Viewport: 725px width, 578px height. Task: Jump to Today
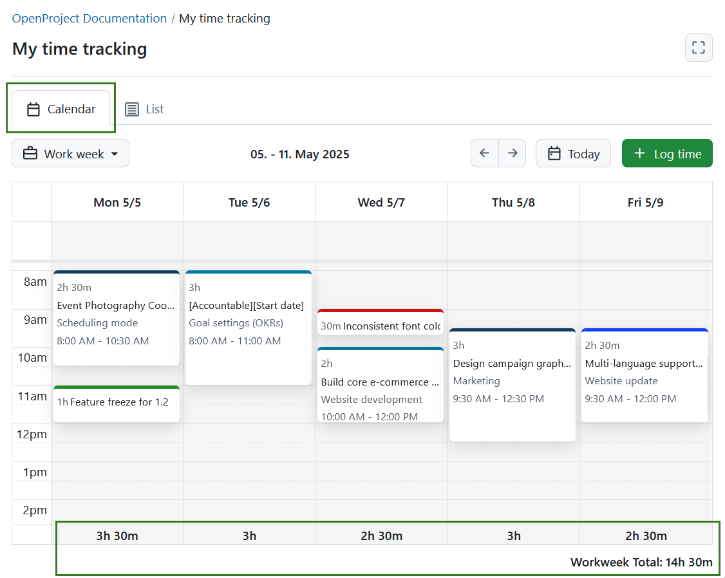[573, 153]
